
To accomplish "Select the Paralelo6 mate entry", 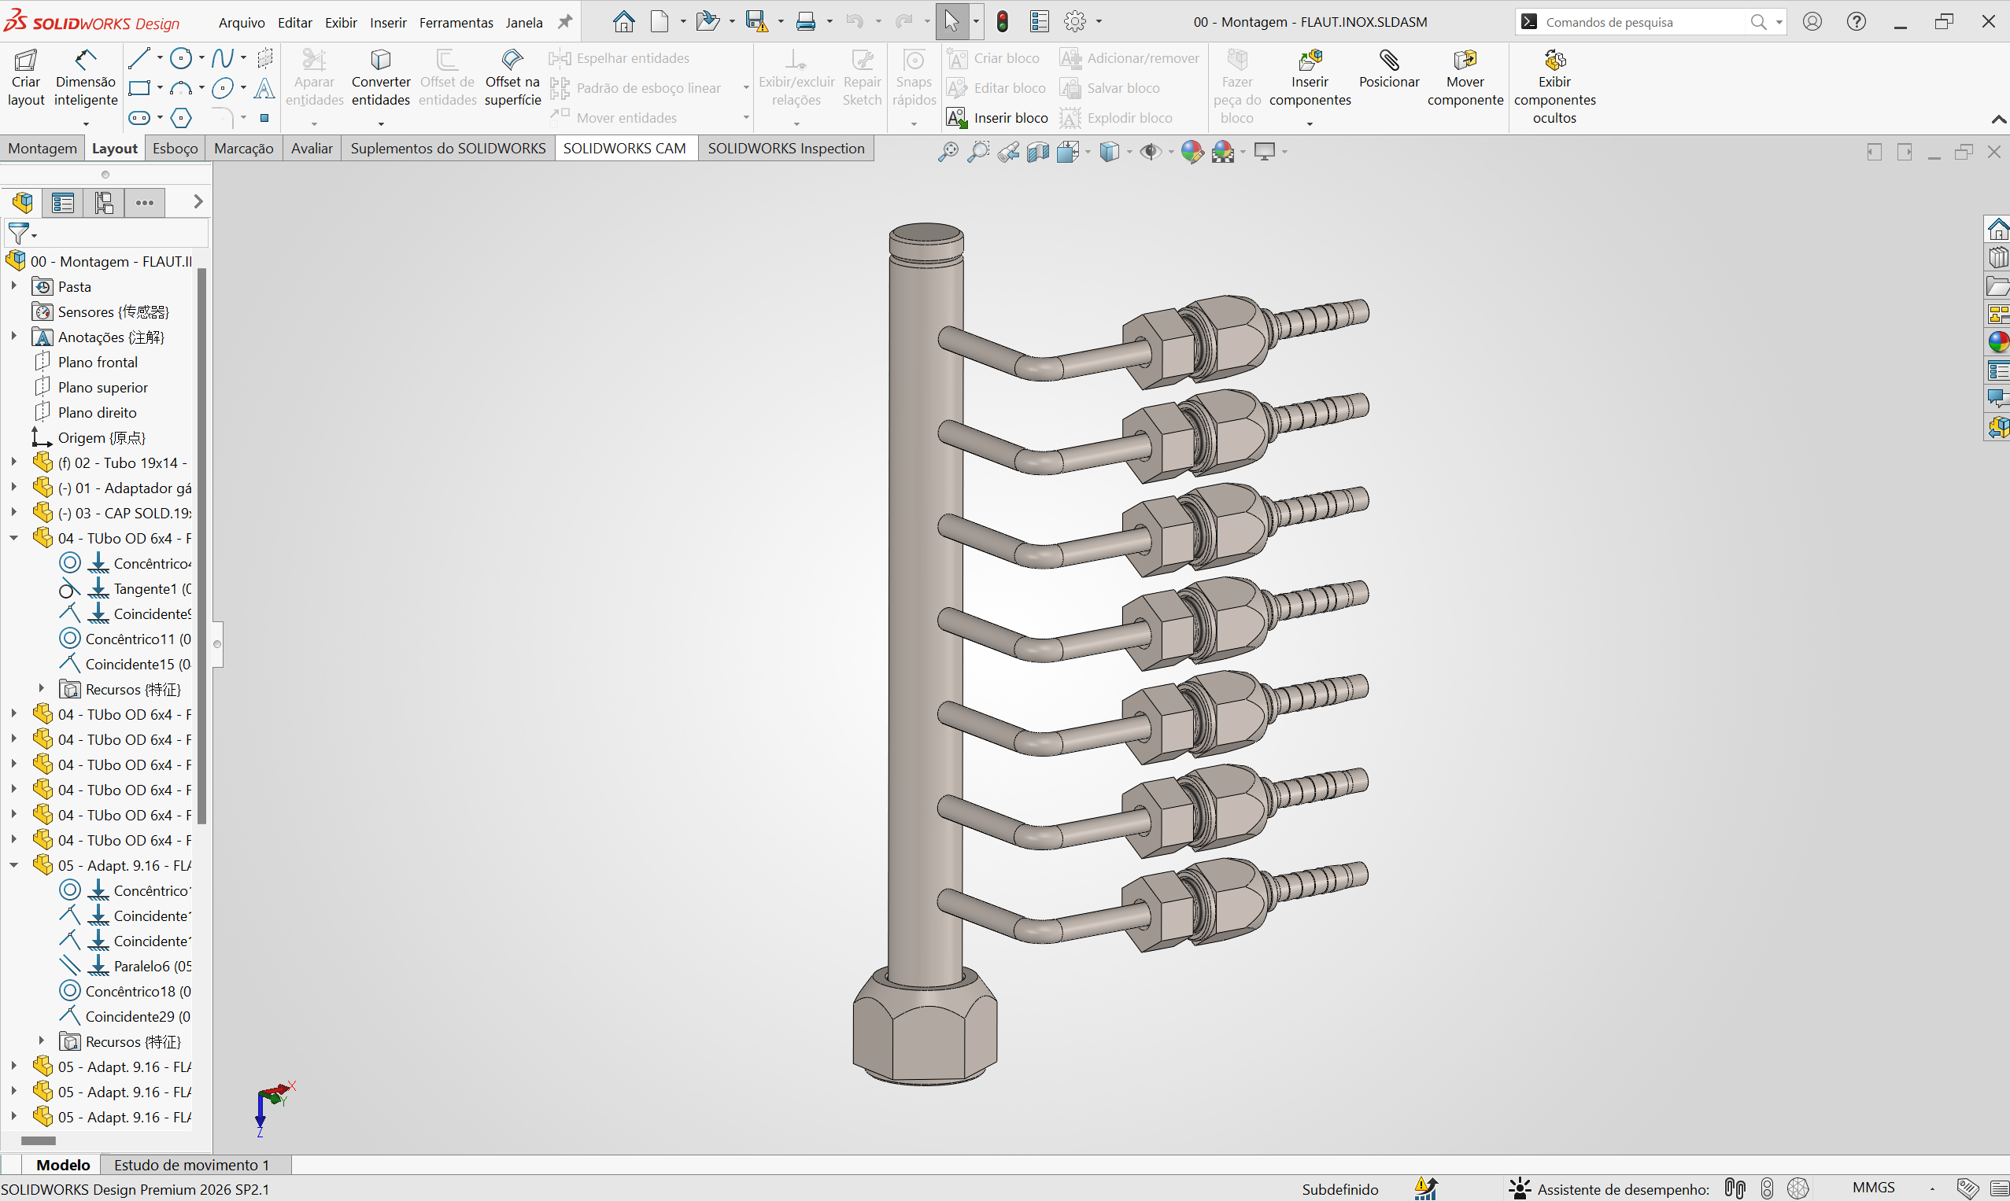I will tap(153, 966).
